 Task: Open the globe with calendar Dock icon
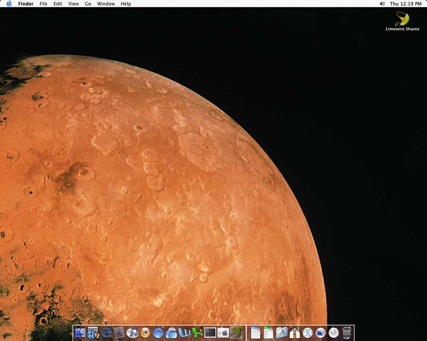coord(93,333)
